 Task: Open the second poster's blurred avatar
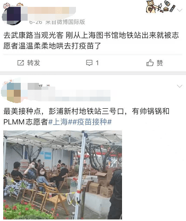(x=12, y=92)
